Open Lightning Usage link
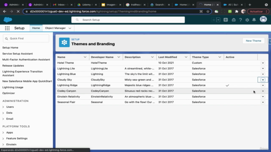The height and width of the screenshot is (152, 271). pyautogui.click(x=13, y=87)
